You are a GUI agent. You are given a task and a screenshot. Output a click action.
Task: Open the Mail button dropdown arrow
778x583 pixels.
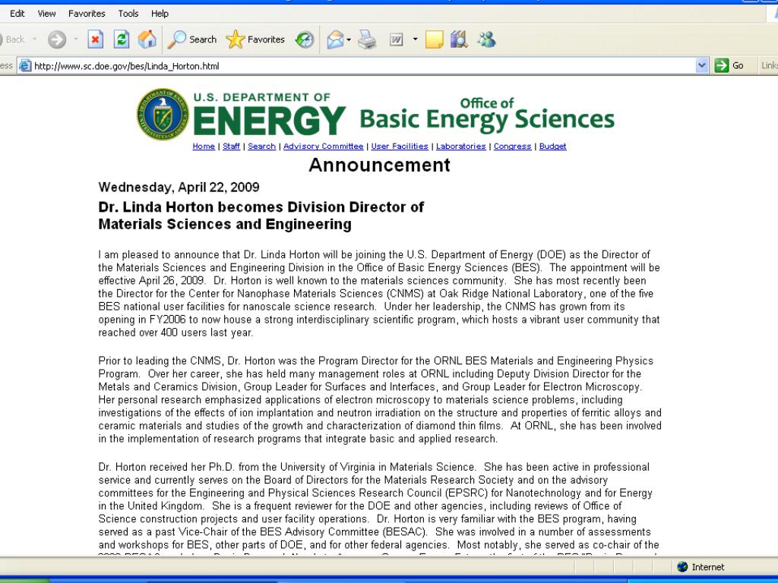click(349, 39)
